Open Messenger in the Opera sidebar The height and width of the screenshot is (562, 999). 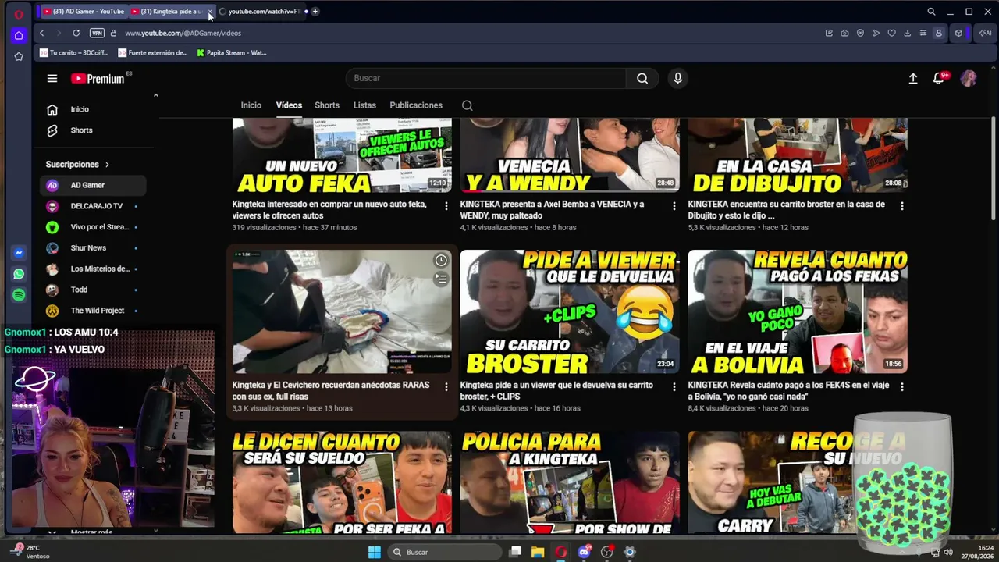coord(19,253)
